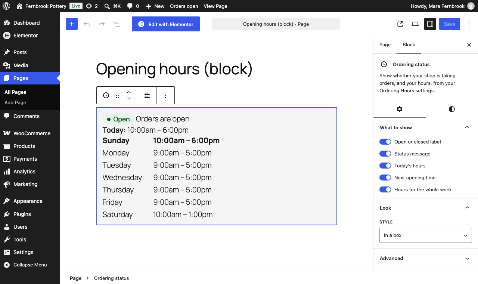This screenshot has width=478, height=284.
Task: Open the updates icon showing 2
Action: tap(92, 6)
